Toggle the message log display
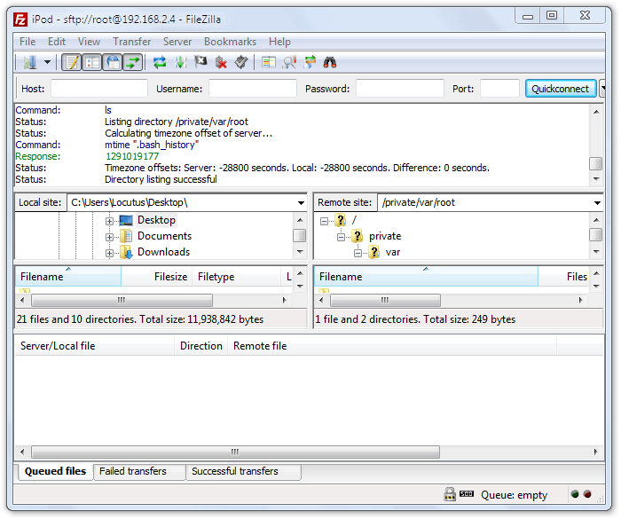Image resolution: width=621 pixels, height=519 pixels. (x=72, y=62)
